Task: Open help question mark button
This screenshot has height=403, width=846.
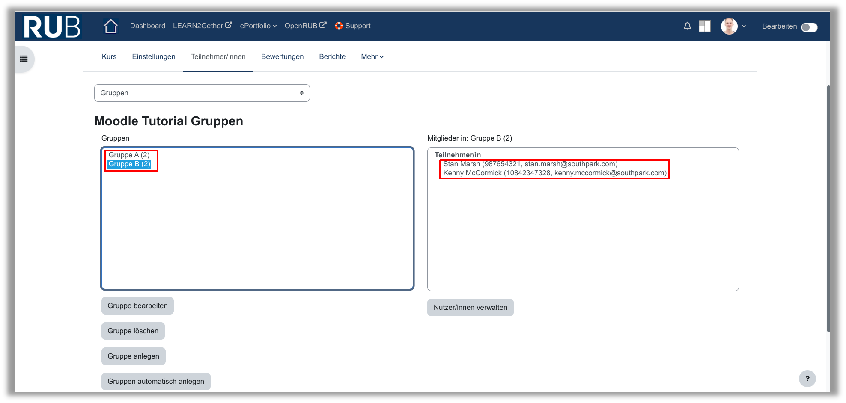Action: [807, 378]
